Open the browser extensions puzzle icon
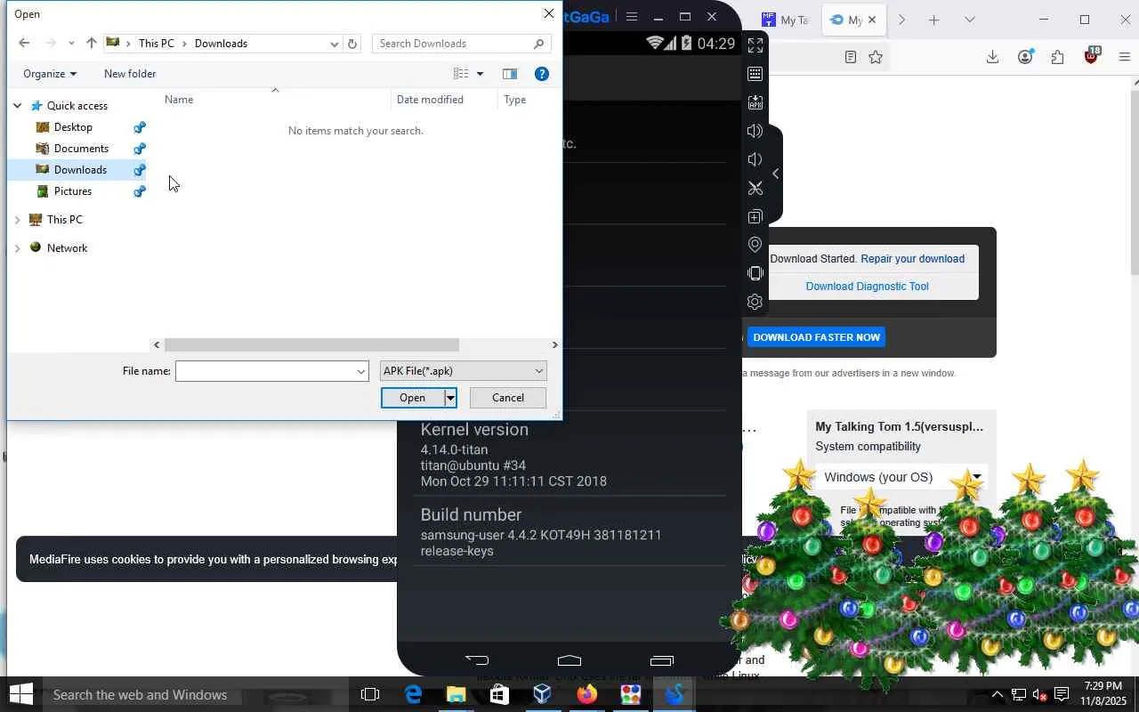The height and width of the screenshot is (712, 1139). click(x=1058, y=57)
